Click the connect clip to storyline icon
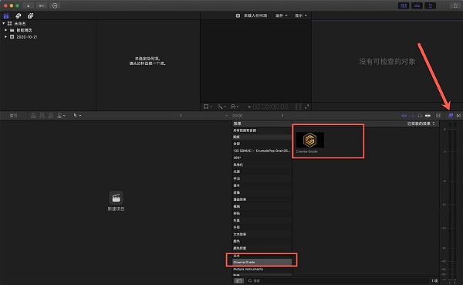Image resolution: width=463 pixels, height=285 pixels. click(x=34, y=116)
